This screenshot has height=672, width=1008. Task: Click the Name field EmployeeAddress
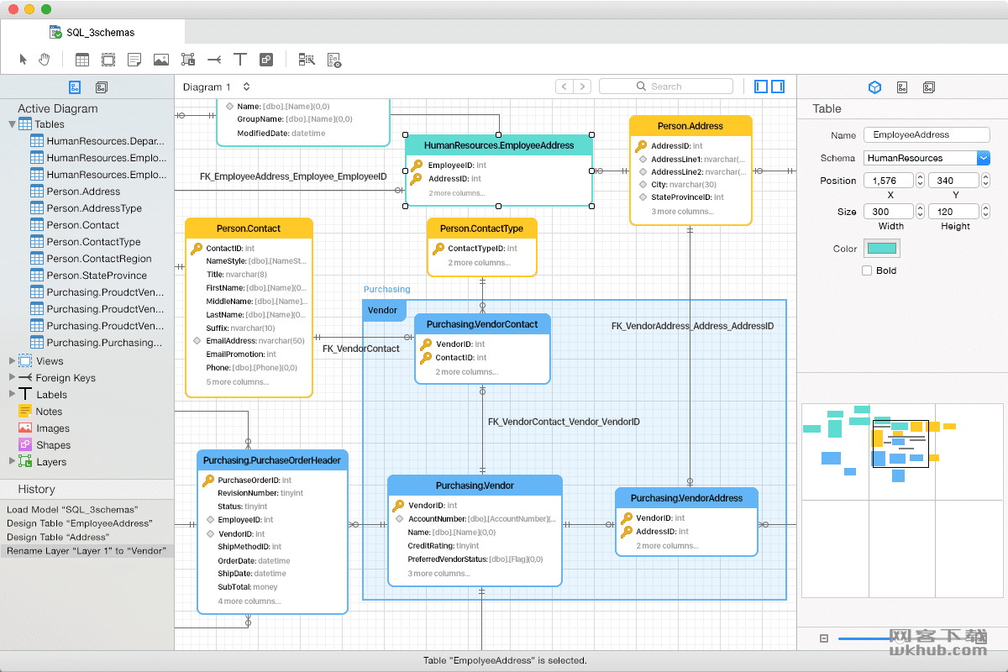[x=927, y=134]
